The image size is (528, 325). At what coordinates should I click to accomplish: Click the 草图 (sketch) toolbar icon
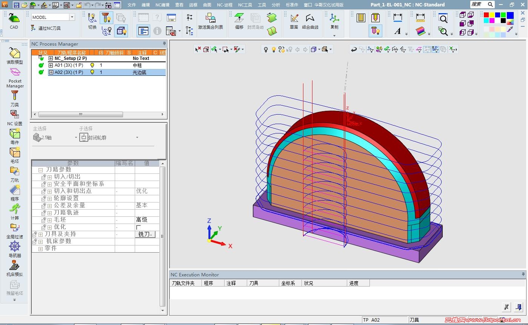coord(294,21)
